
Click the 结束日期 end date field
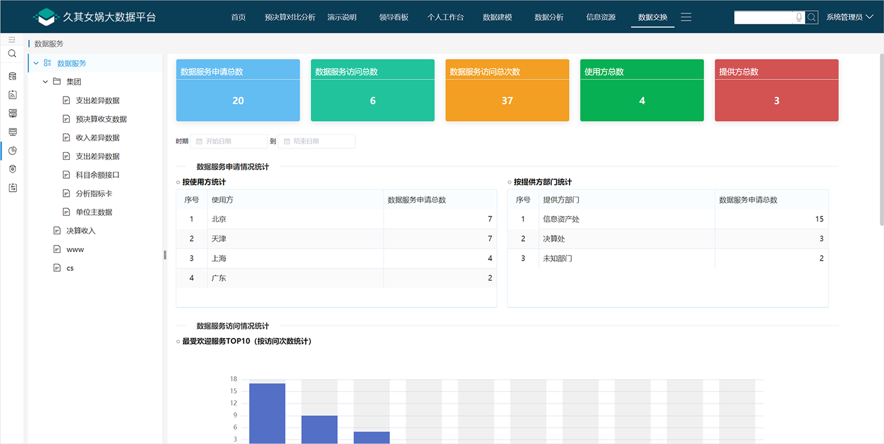(x=317, y=142)
